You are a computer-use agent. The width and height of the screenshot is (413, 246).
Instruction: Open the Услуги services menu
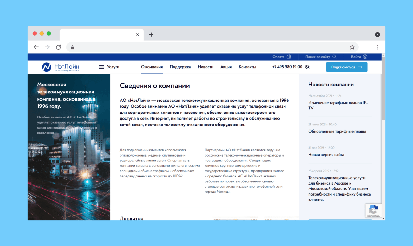point(113,67)
